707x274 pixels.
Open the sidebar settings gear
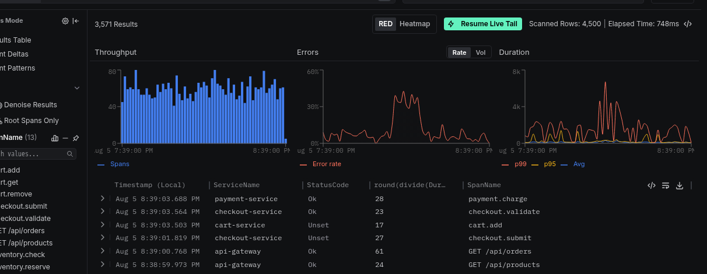tap(65, 21)
